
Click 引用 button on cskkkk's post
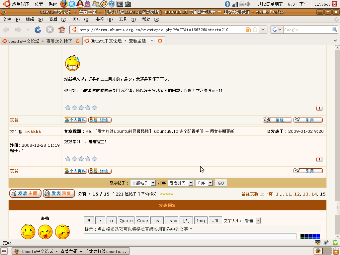(308, 171)
